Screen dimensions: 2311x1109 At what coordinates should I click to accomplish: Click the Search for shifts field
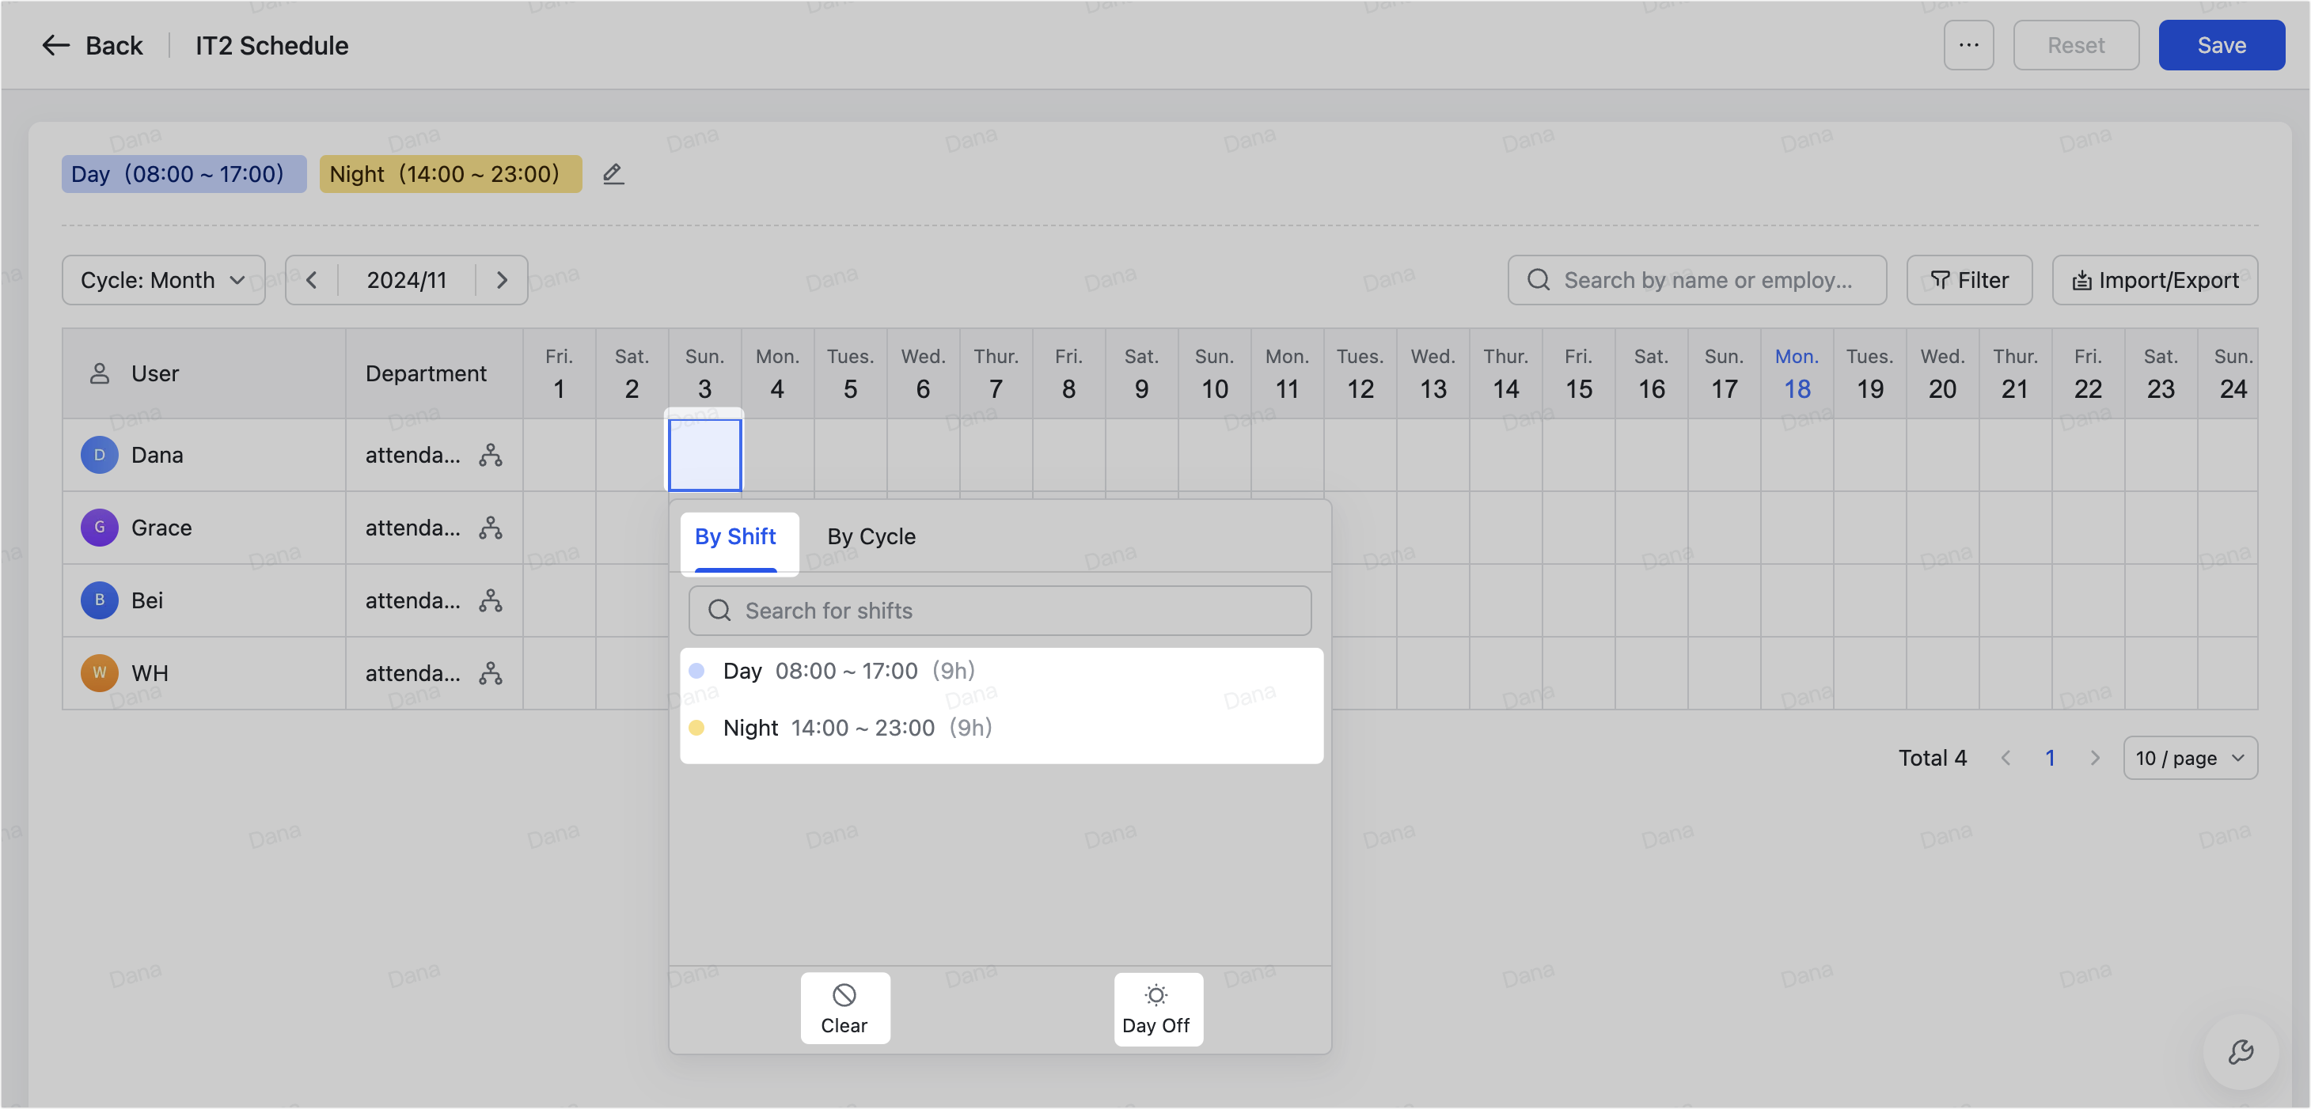(1000, 611)
